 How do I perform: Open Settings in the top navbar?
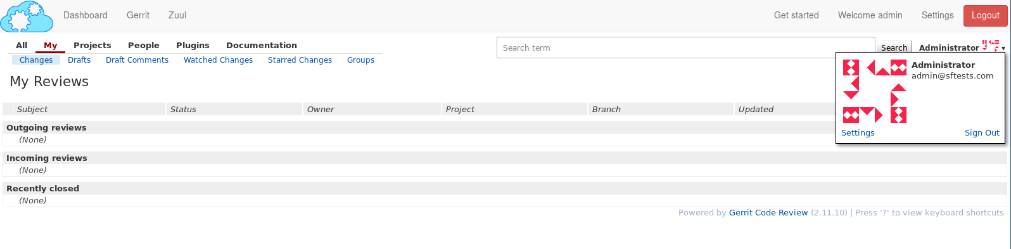[938, 15]
